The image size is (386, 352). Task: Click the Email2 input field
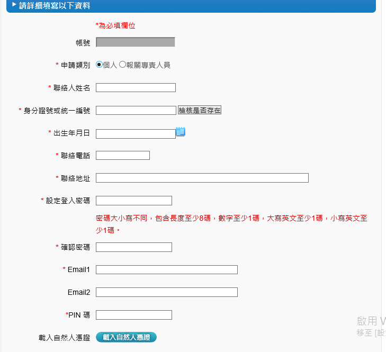pos(167,292)
